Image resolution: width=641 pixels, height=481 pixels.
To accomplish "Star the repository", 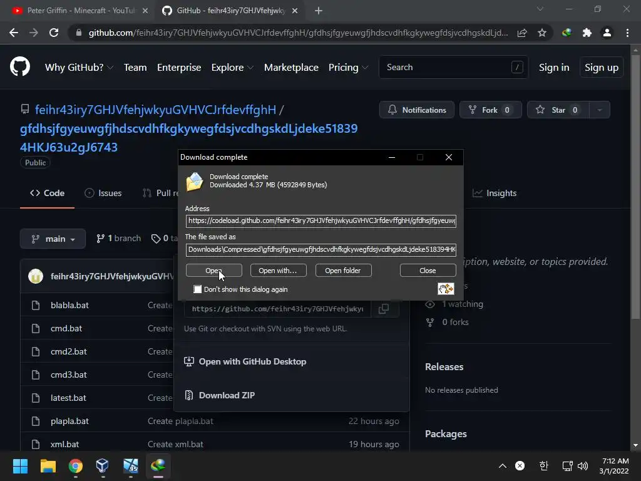I will pos(558,110).
